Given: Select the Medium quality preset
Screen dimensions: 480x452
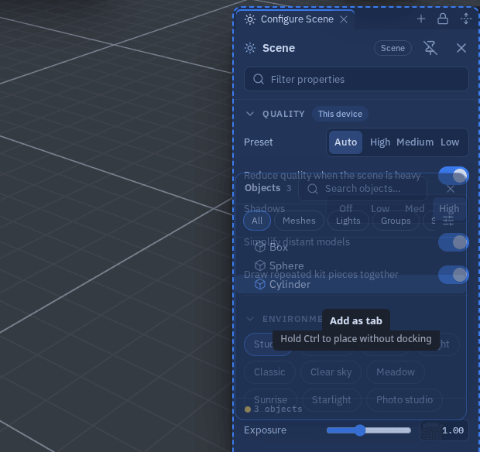Looking at the screenshot, I should [x=415, y=142].
